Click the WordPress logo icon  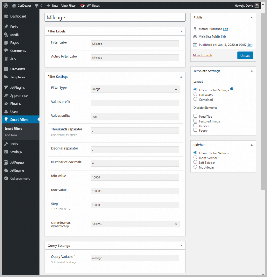coord(6,5)
